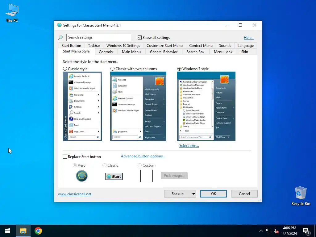This screenshot has height=237, width=316.
Task: Switch to the Controls tab
Action: coord(106,52)
